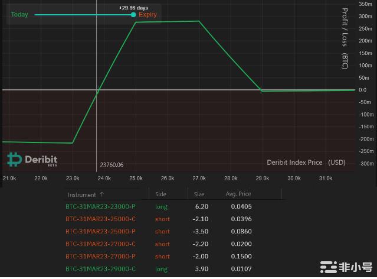Image resolution: width=377 pixels, height=279 pixels.
Task: Select the BTC-31MAR23-27000-C instrument
Action: tap(100, 244)
